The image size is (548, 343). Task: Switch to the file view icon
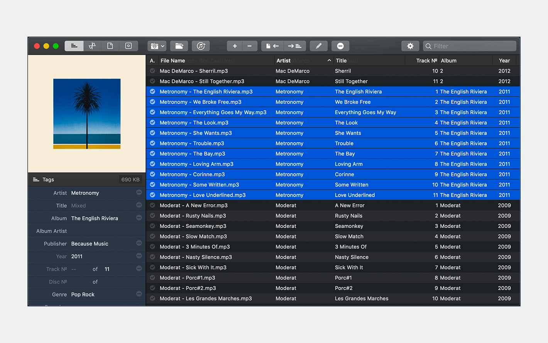pyautogui.click(x=110, y=46)
